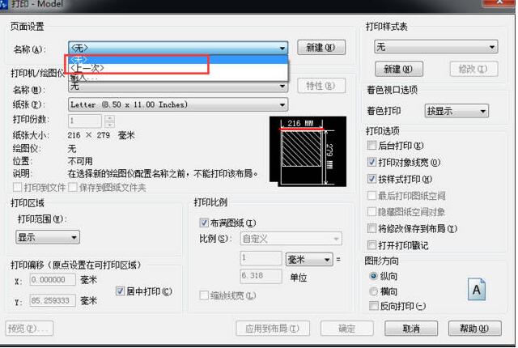Click the Y offset input field
This screenshot has height=348, width=518.
(53, 300)
